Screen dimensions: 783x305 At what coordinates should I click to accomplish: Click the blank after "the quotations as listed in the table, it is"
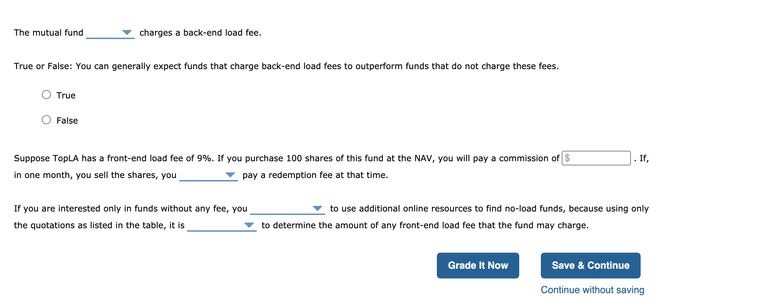[223, 227]
